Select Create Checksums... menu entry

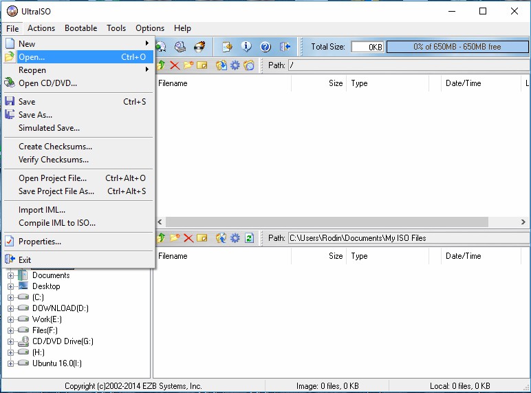coord(78,147)
